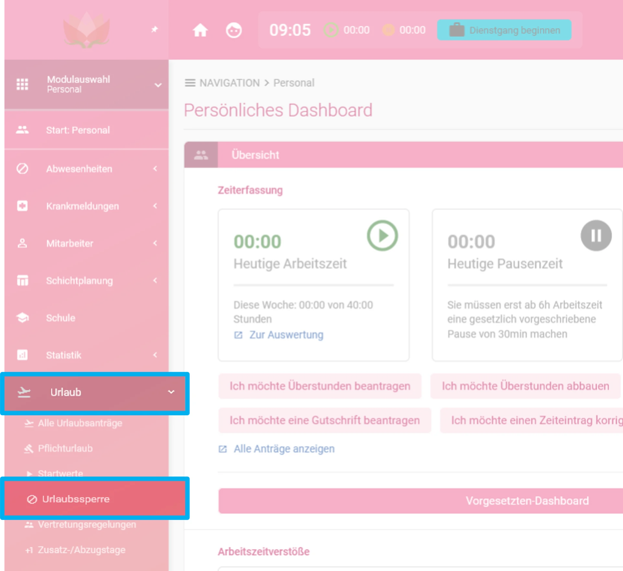Image resolution: width=623 pixels, height=571 pixels.
Task: Open the home icon in the header
Action: click(200, 30)
